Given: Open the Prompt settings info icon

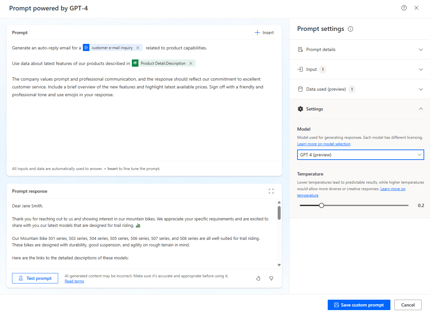Looking at the screenshot, I should pyautogui.click(x=350, y=29).
